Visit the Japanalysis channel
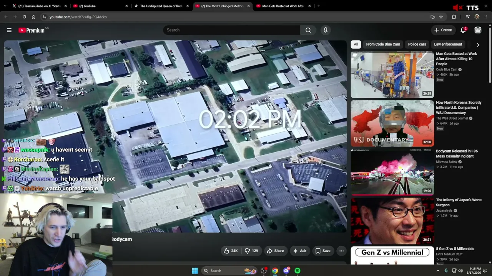Image resolution: width=492 pixels, height=276 pixels. tap(444, 210)
